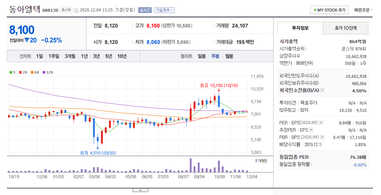Collapse the chart with the bottom arrow handle
The width and height of the screenshot is (381, 195).
(x=140, y=190)
